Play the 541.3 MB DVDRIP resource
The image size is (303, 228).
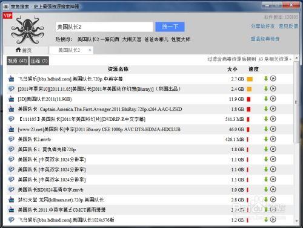pos(273,119)
